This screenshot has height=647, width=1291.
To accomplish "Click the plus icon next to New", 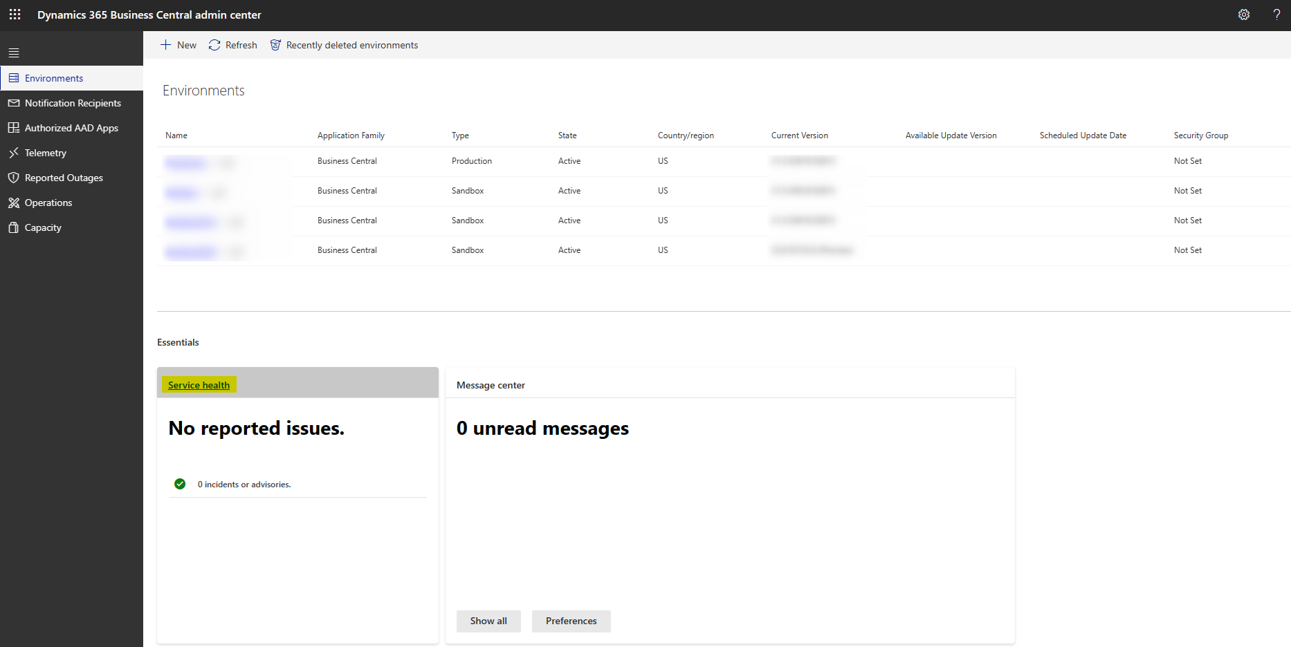I will [x=166, y=45].
